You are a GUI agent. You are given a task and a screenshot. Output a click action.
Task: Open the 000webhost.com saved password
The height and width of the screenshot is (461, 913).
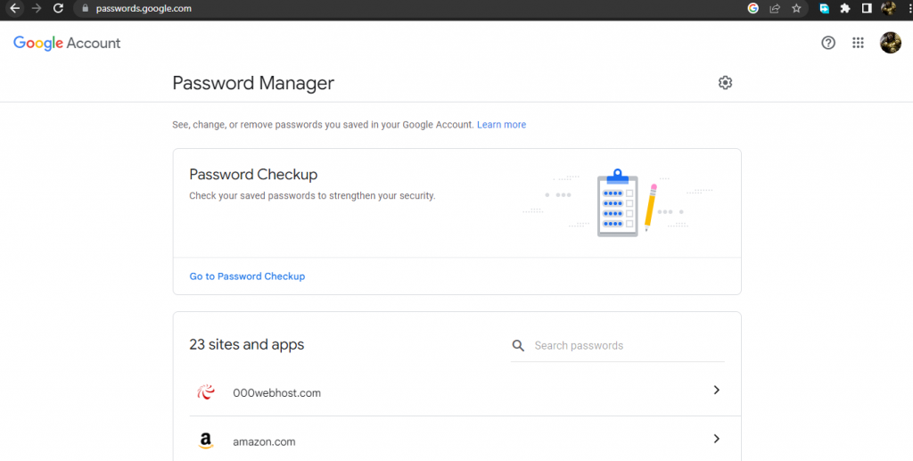pyautogui.click(x=457, y=391)
